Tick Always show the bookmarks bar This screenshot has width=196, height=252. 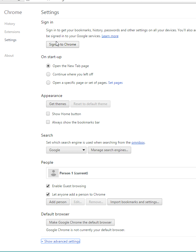click(48, 122)
